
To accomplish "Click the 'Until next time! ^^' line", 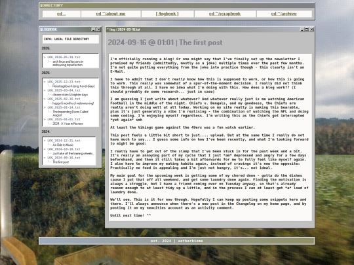I will [x=130, y=215].
